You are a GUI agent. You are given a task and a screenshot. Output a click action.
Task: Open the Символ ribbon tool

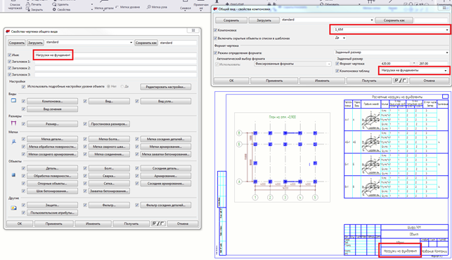tap(186, 5)
